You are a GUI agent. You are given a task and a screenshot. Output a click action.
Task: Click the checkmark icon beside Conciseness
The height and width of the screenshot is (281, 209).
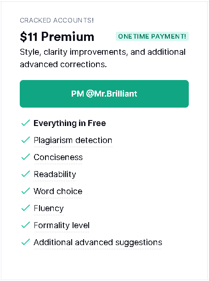click(25, 157)
